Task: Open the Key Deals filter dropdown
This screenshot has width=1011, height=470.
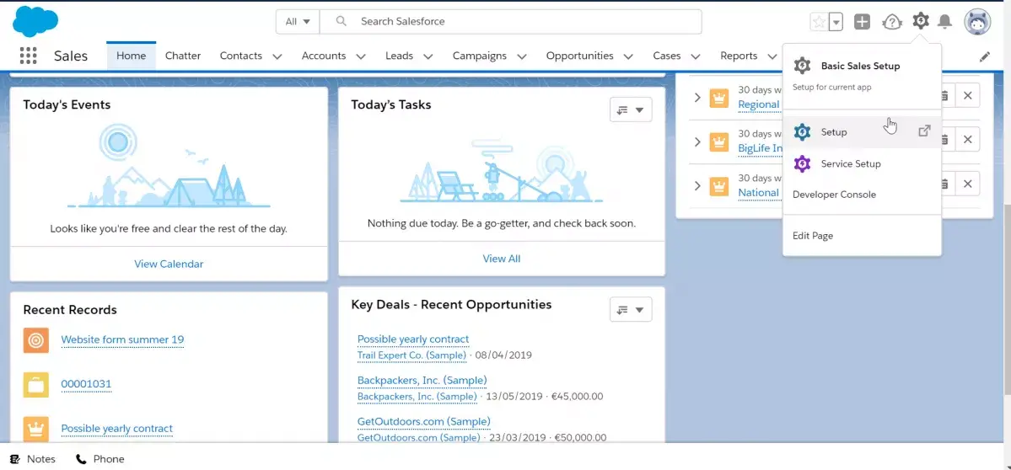Action: 631,310
